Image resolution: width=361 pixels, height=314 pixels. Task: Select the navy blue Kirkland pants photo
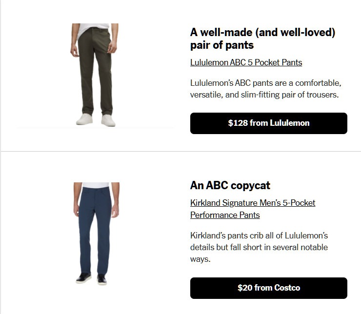[x=97, y=234]
